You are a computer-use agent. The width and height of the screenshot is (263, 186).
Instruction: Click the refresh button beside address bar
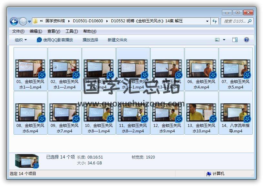215,21
